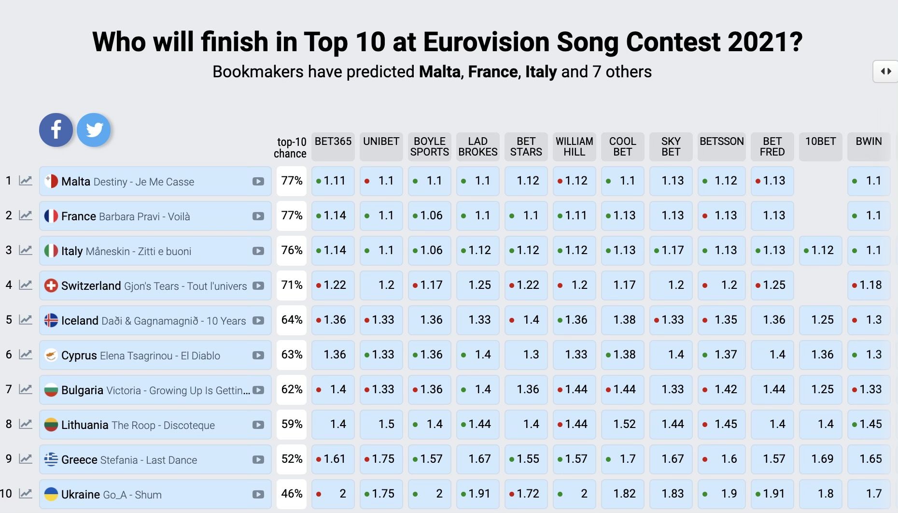View the trend graph for France
The image size is (898, 513).
click(x=25, y=216)
